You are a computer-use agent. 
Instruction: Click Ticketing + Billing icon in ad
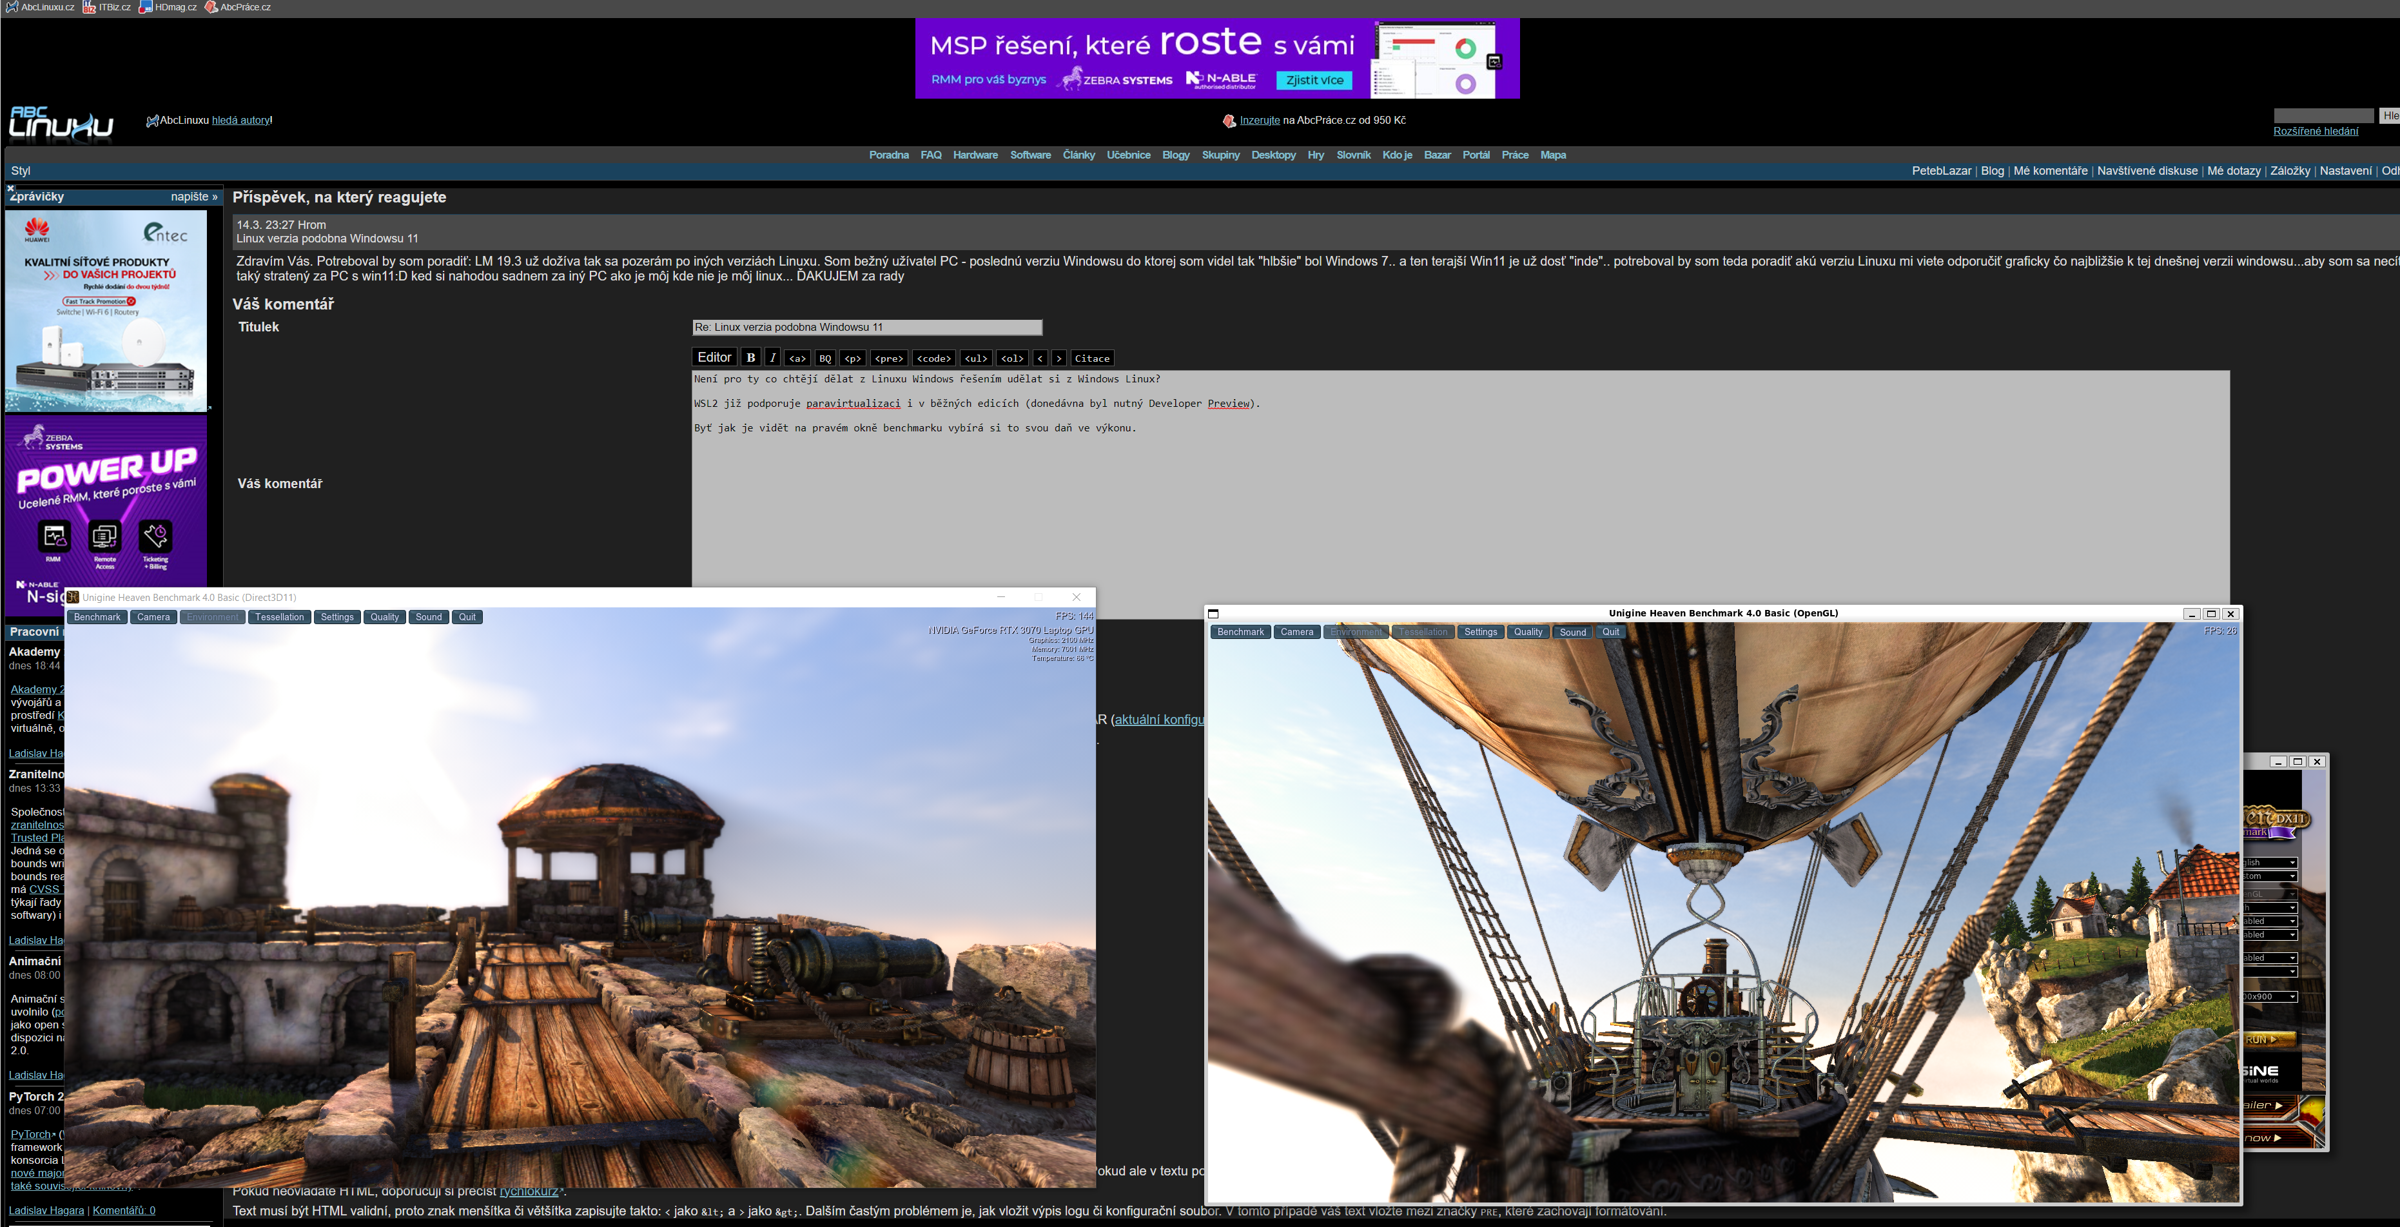pos(155,536)
